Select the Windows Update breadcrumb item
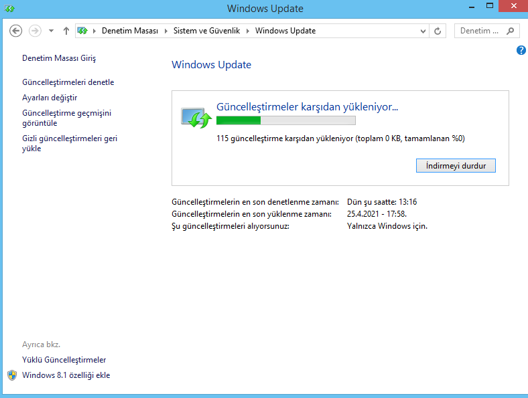Viewport: 528px width, 398px height. pos(285,31)
